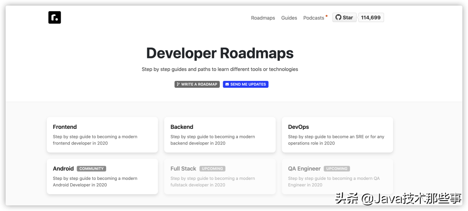This screenshot has width=468, height=211.
Task: Open the Guides nav link
Action: 289,18
